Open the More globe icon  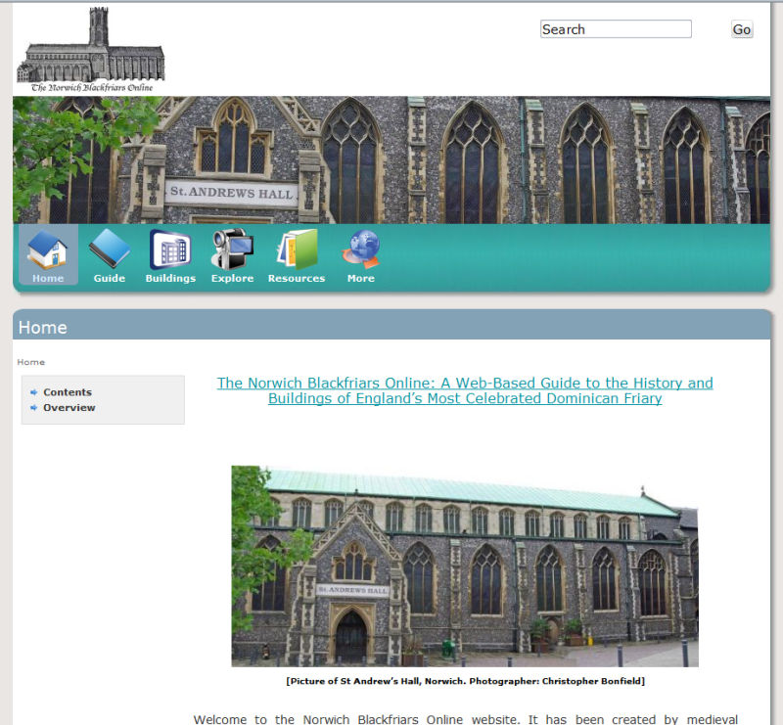point(360,249)
